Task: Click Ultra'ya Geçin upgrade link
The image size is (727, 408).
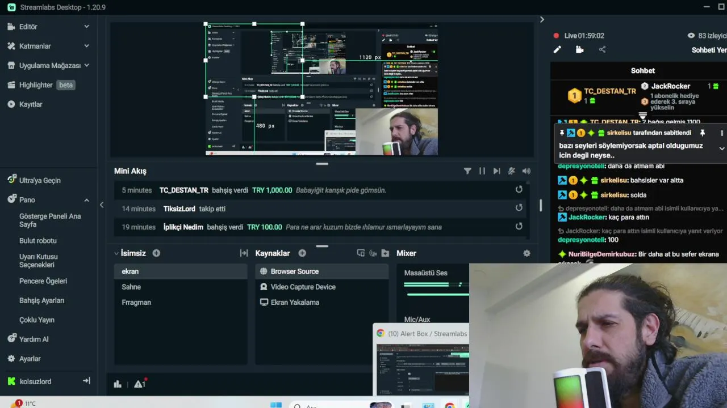Action: [40, 180]
